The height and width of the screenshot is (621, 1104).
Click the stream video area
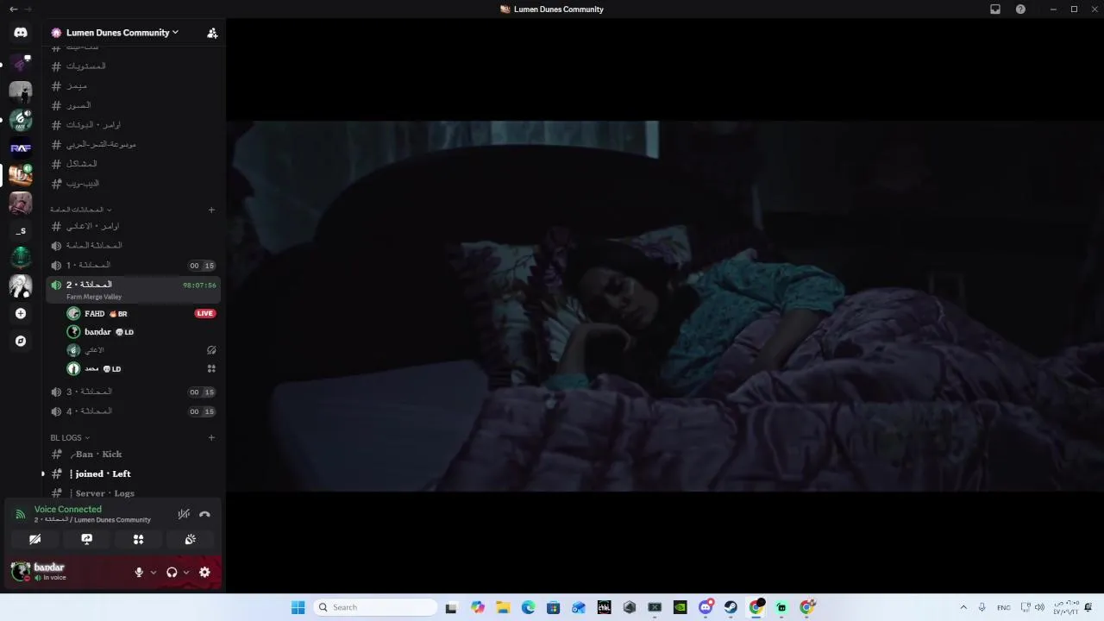(665, 306)
